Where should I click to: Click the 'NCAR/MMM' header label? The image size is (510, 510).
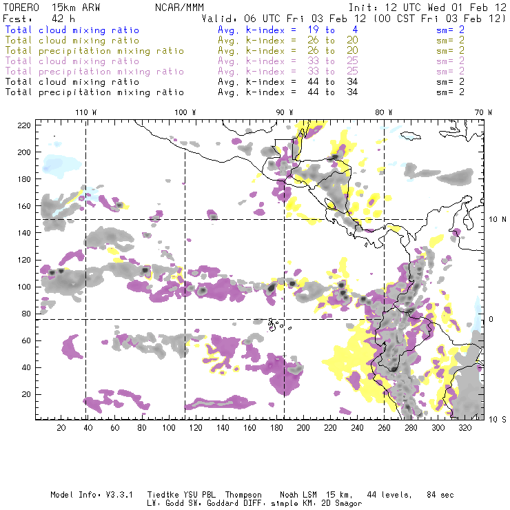pyautogui.click(x=180, y=8)
